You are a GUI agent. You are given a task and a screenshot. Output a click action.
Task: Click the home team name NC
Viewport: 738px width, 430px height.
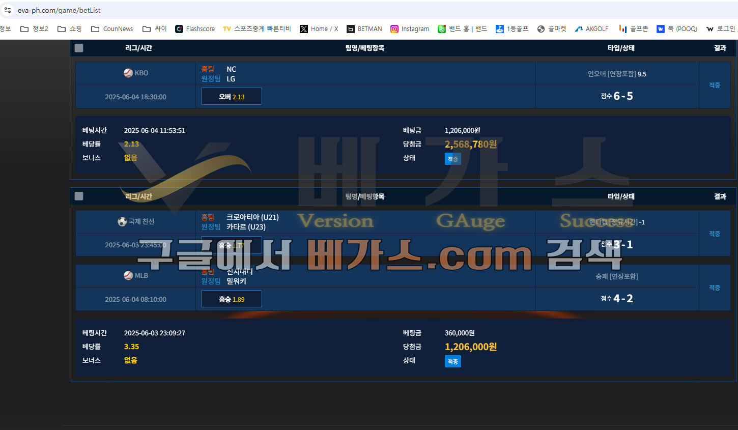232,69
